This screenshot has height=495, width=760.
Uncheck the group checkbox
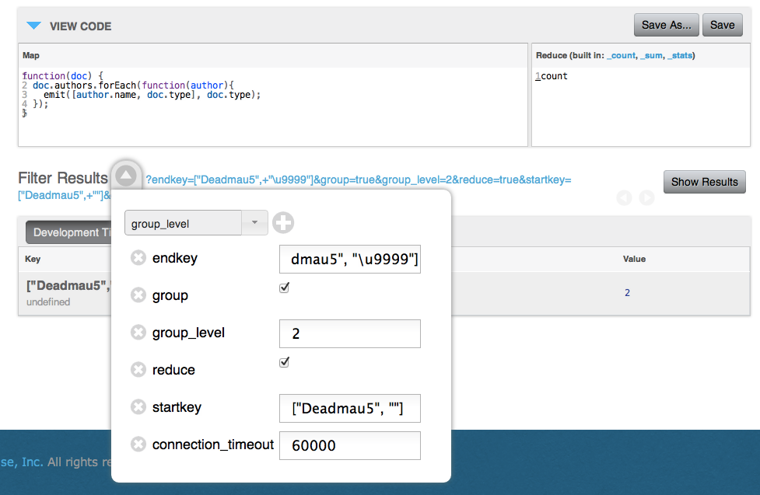click(285, 288)
